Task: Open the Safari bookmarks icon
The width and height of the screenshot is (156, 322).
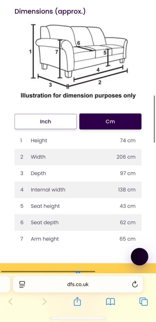Action: (110, 302)
